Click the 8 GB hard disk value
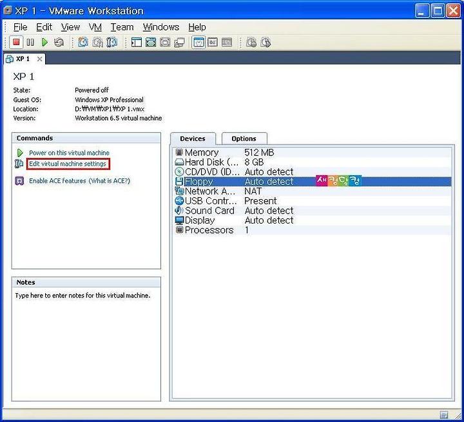464x422 pixels. 254,162
